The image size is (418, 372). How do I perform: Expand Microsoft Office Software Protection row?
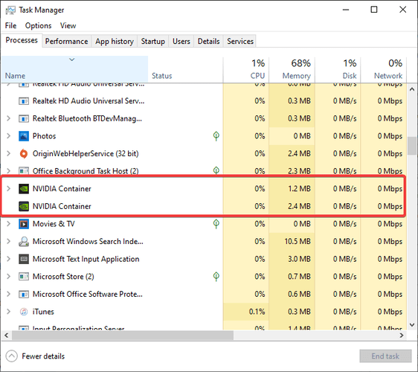pyautogui.click(x=8, y=294)
